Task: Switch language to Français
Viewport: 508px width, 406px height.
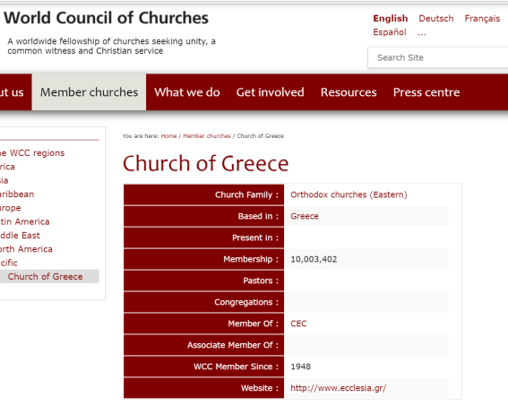Action: 482,19
